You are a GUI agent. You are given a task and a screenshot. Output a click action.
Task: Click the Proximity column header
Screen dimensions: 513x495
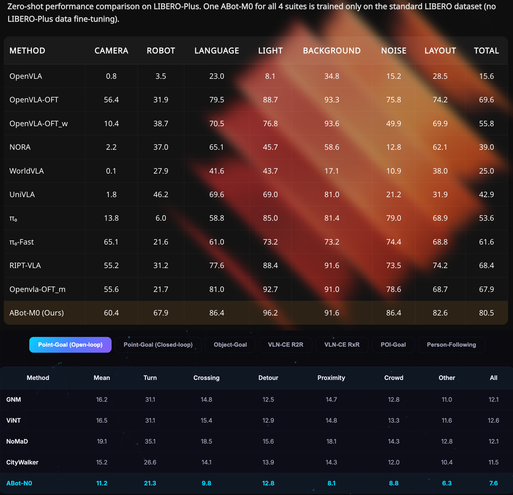[331, 378]
